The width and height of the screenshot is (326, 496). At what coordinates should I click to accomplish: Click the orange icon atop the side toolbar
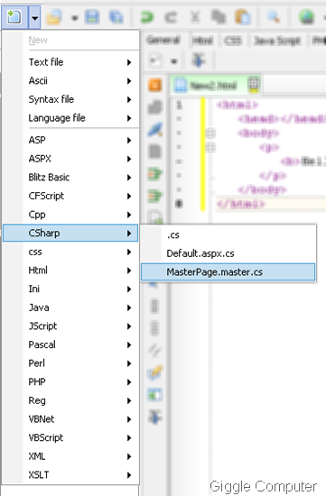click(155, 85)
